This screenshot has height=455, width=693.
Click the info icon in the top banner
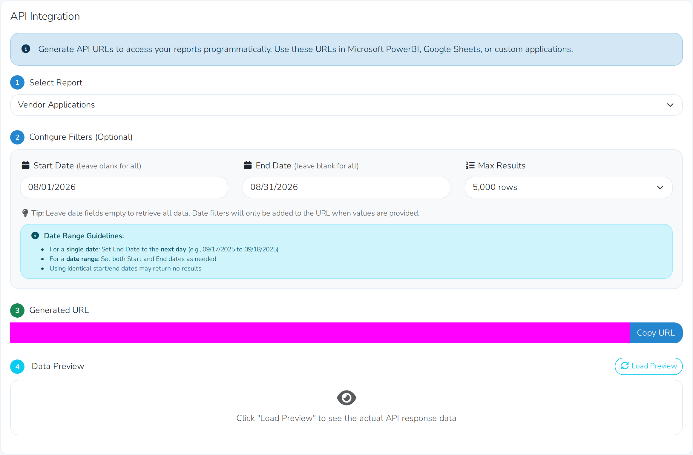click(x=26, y=49)
